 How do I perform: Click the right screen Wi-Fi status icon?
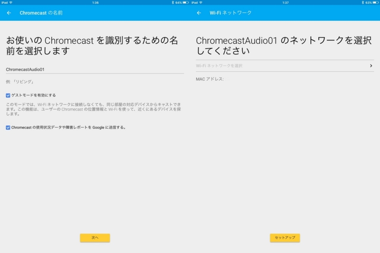[200, 2]
